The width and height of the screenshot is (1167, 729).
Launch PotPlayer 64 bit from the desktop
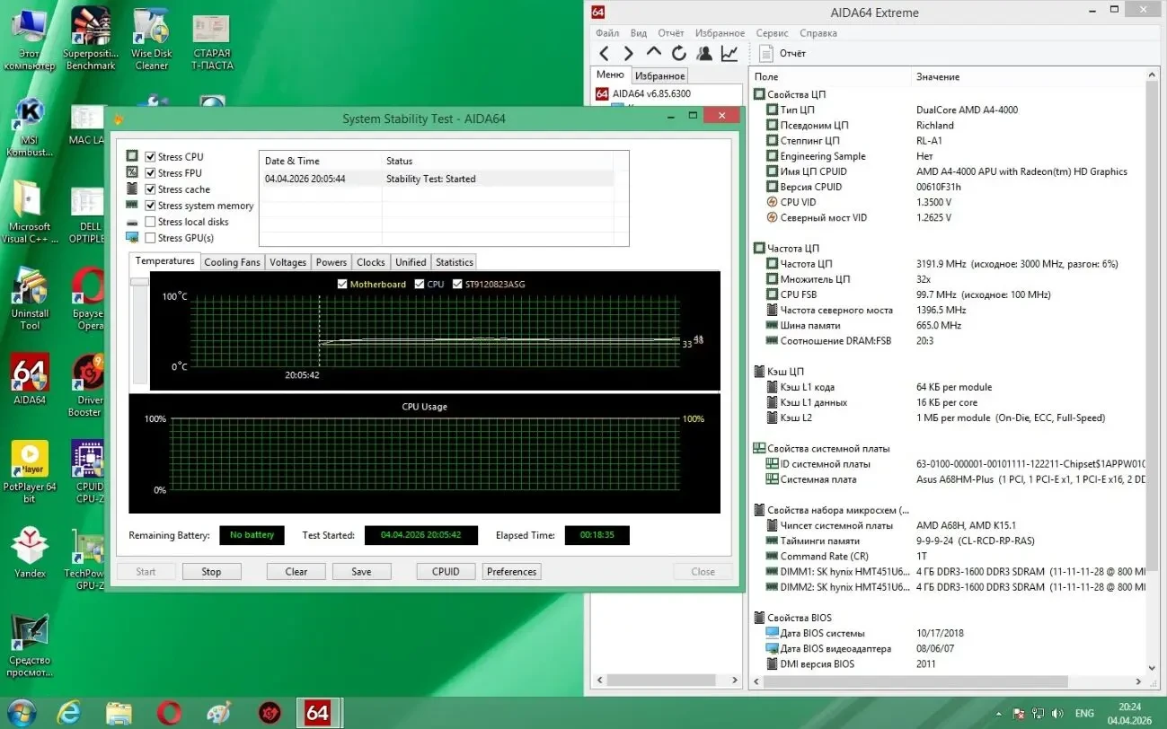pyautogui.click(x=30, y=460)
